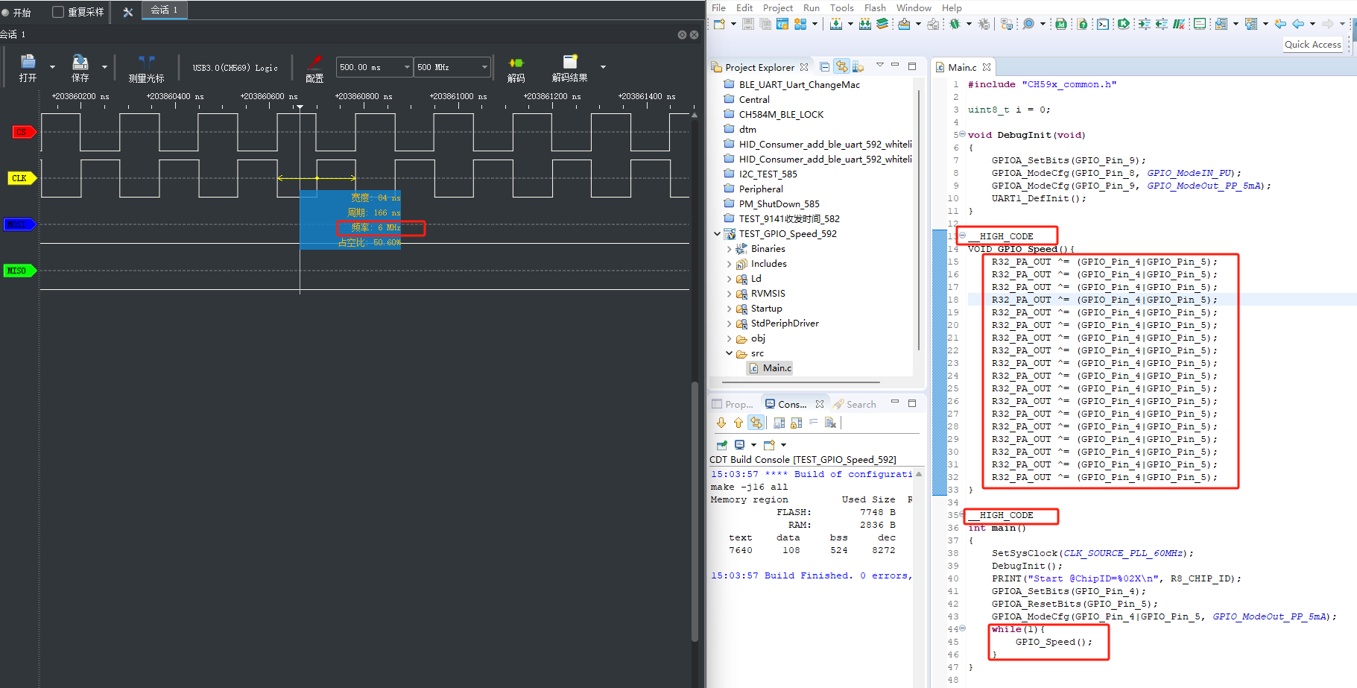Click Collapse All in Project Explorer
Viewport: 1357px width, 688px height.
(x=824, y=67)
